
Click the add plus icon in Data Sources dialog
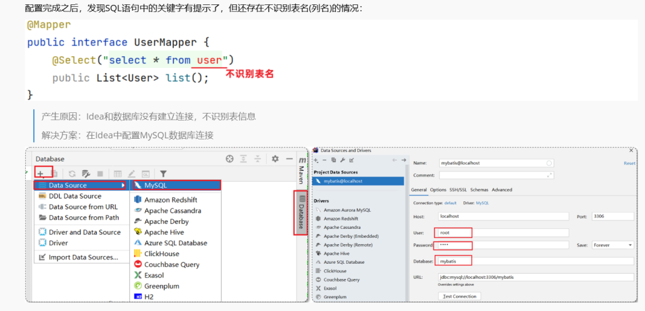pos(317,160)
